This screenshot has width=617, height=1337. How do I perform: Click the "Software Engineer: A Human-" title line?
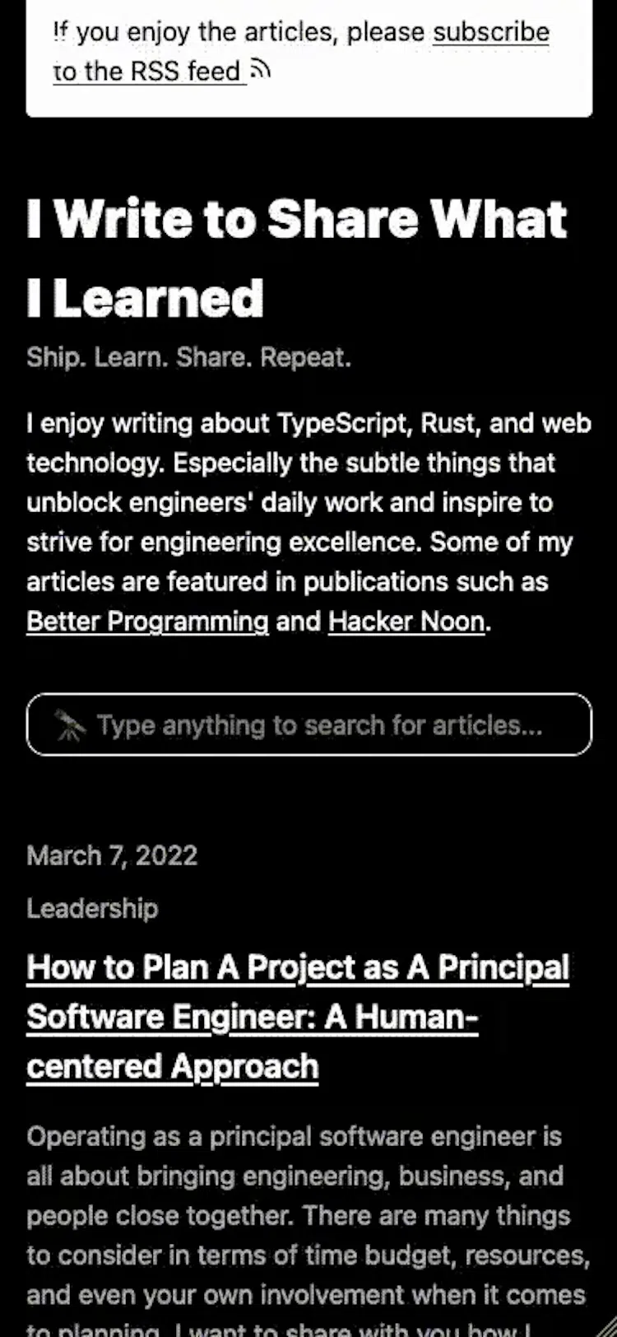point(253,1017)
